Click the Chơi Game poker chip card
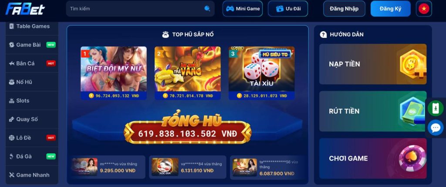Viewport: 446px width, 187px height. click(373, 158)
